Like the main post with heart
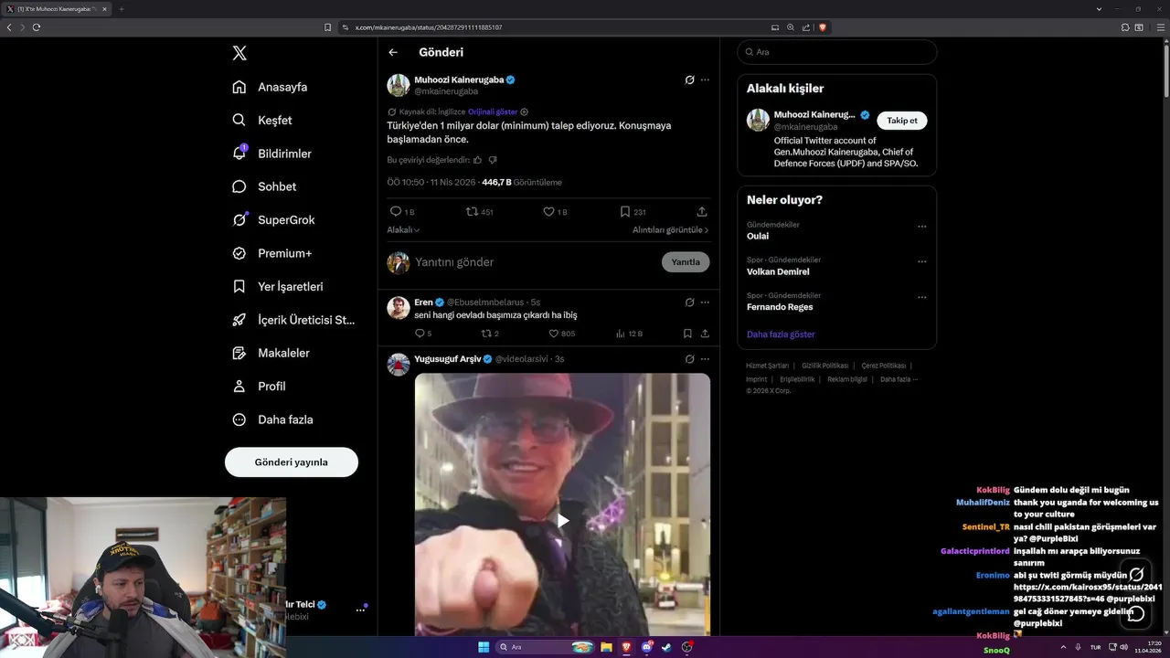1170x658 pixels. 548,211
